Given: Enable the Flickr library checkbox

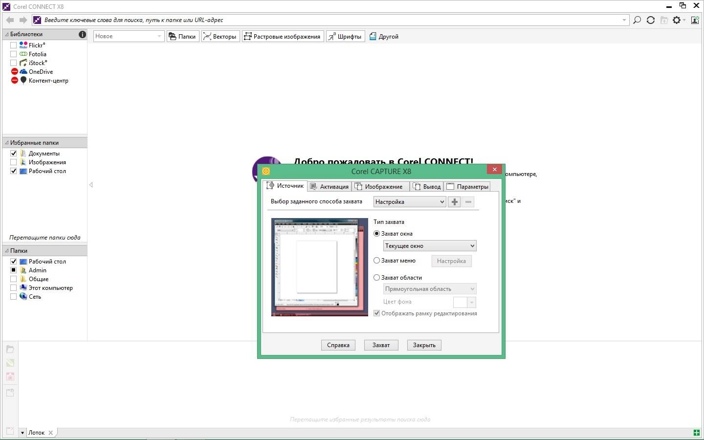Looking at the screenshot, I should [x=14, y=45].
